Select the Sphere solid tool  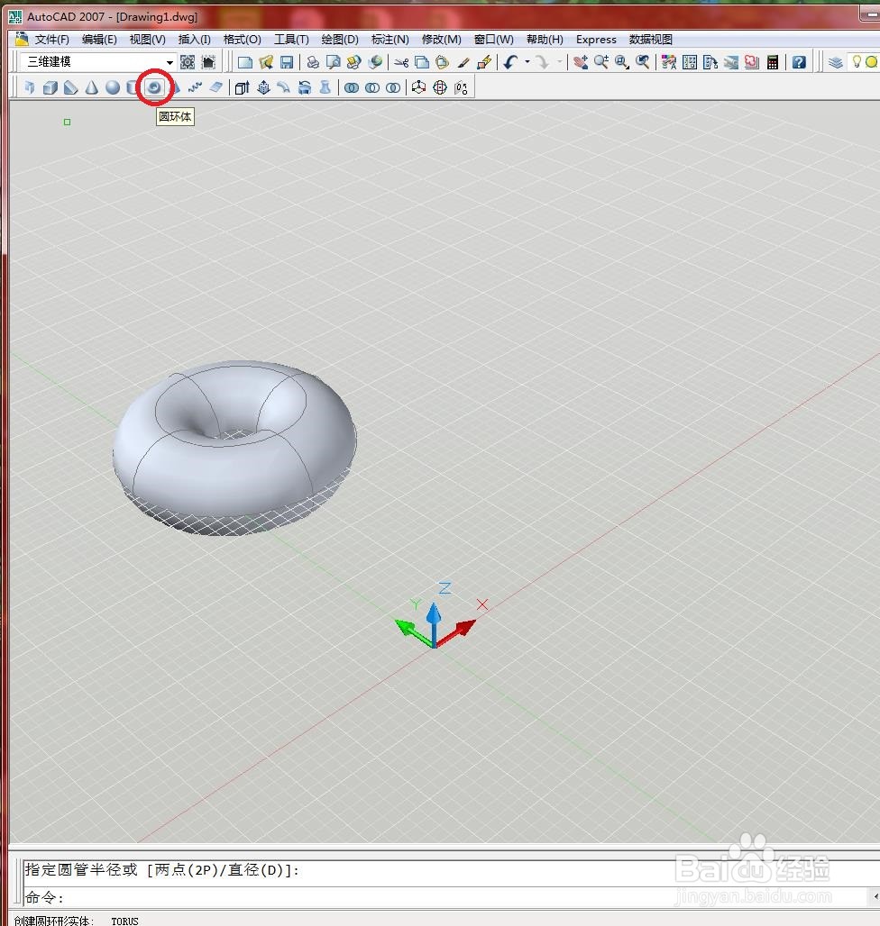tap(113, 88)
